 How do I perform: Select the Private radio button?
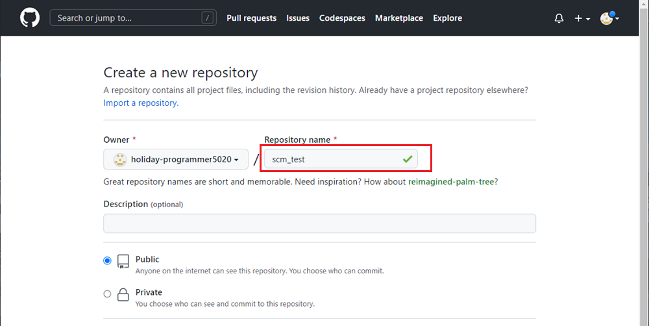click(107, 294)
